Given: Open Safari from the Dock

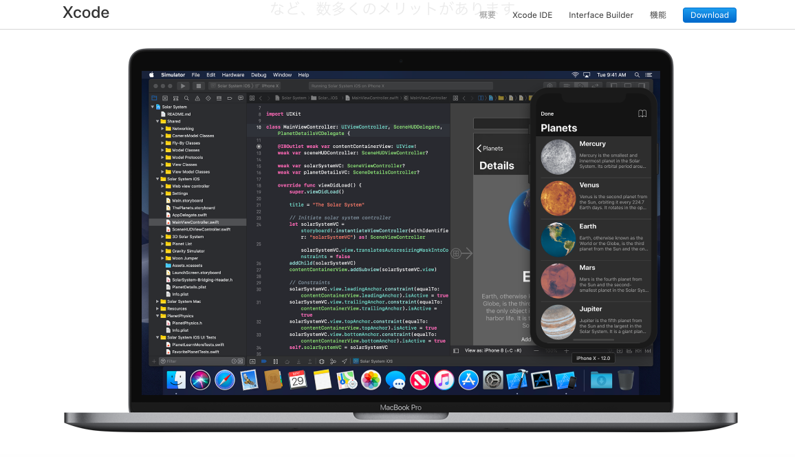Looking at the screenshot, I should click(225, 381).
